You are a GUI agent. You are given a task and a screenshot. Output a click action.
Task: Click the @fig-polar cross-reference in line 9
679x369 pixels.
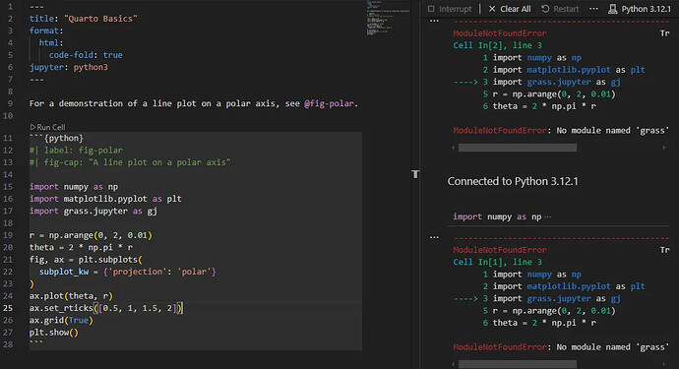click(x=329, y=103)
